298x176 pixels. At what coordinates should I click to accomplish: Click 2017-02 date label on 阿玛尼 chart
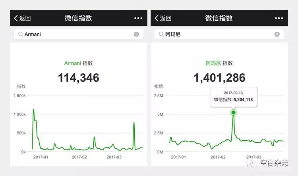pos(218,157)
